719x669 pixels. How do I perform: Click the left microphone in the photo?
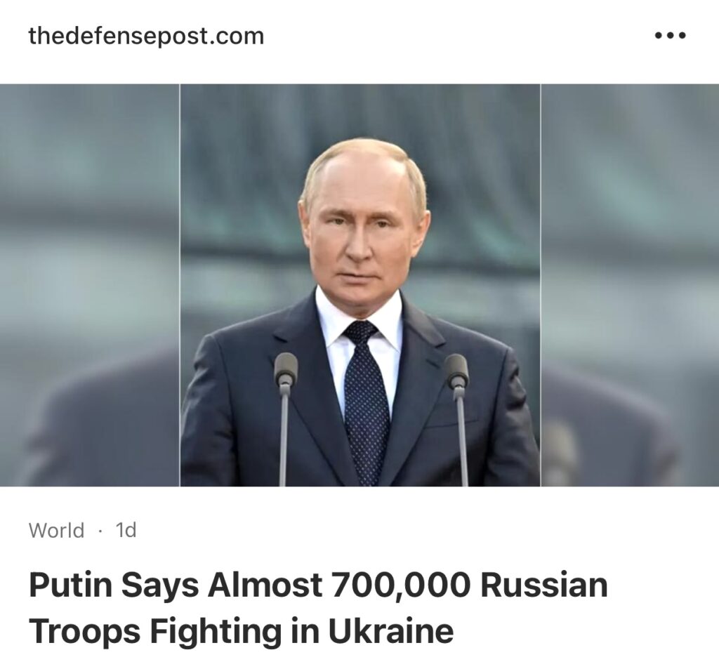point(285,417)
